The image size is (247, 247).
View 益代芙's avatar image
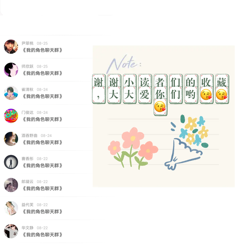[11, 208]
